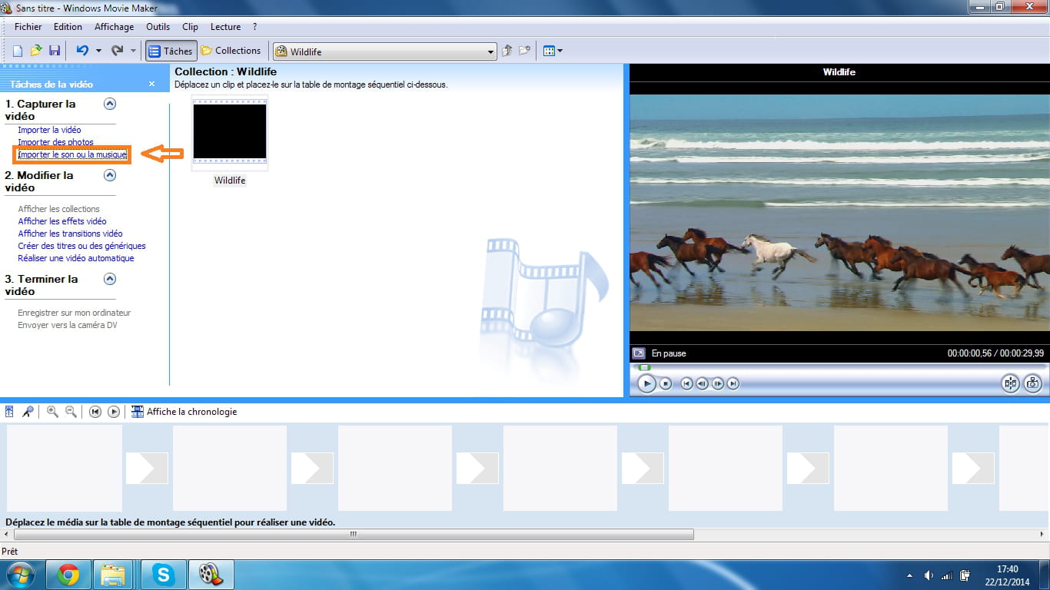Toggle the Tâches pane button
This screenshot has height=590, width=1050.
click(171, 51)
